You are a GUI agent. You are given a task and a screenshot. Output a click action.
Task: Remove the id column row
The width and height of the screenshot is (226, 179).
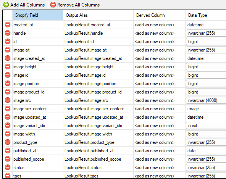click(8, 41)
